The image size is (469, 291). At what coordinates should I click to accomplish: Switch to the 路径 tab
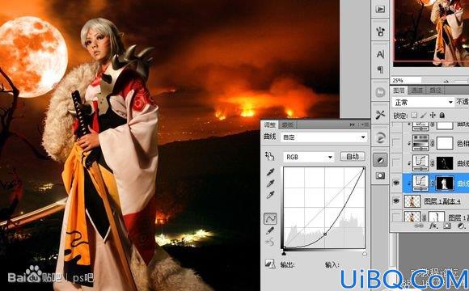tap(435, 90)
